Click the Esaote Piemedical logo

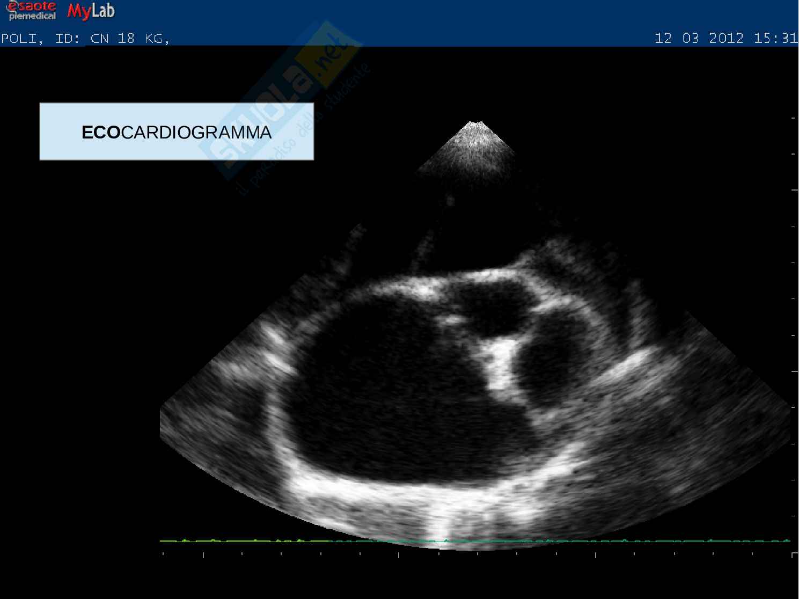coord(32,11)
